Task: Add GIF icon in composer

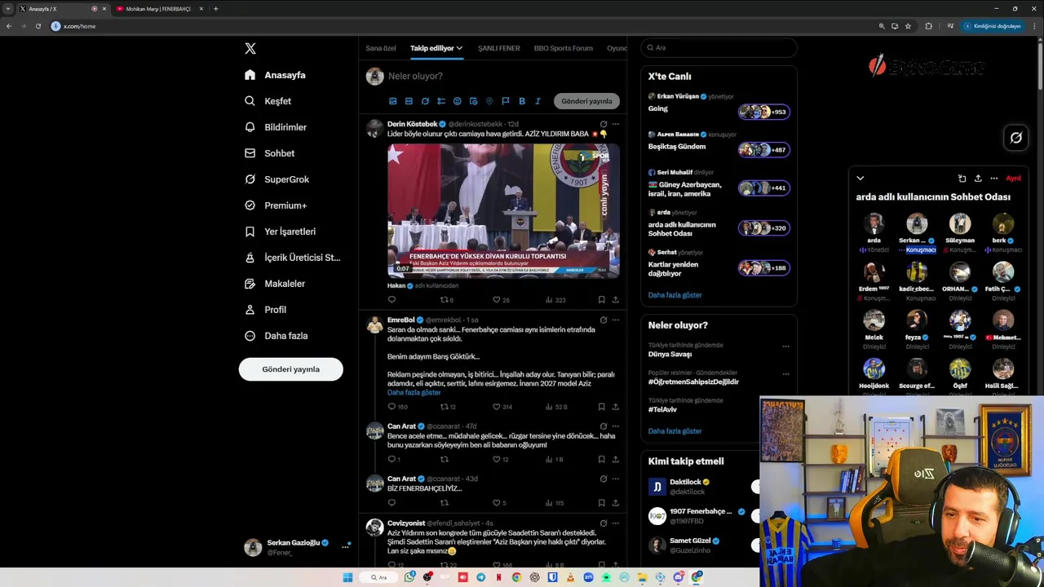Action: click(x=409, y=101)
